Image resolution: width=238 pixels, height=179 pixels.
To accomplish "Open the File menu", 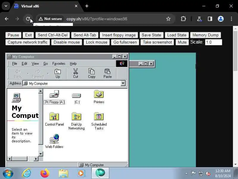I will [15, 64].
